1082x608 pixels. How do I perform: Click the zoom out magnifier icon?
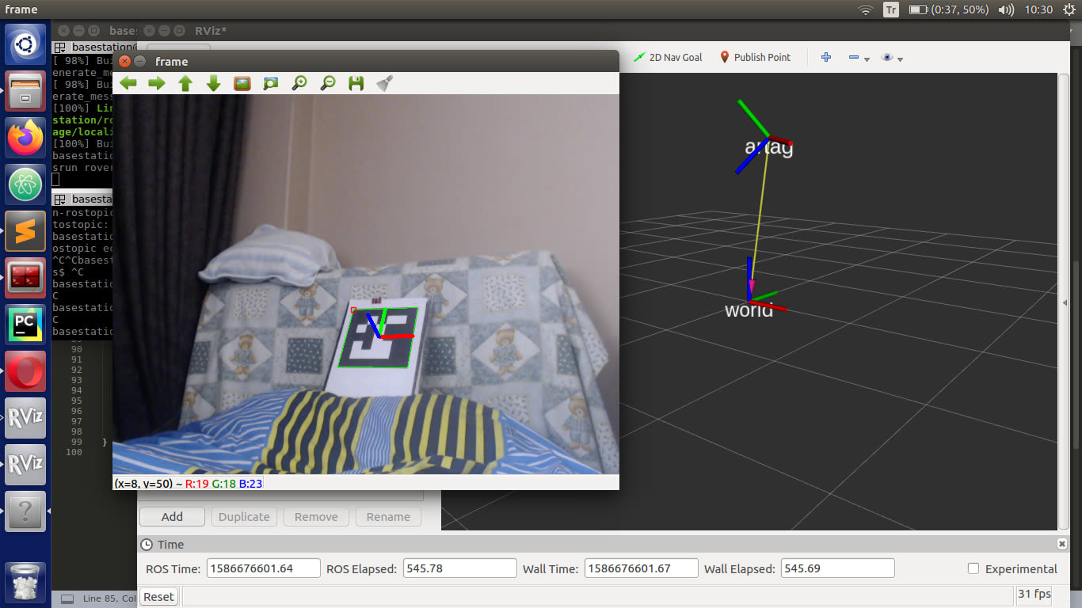327,83
